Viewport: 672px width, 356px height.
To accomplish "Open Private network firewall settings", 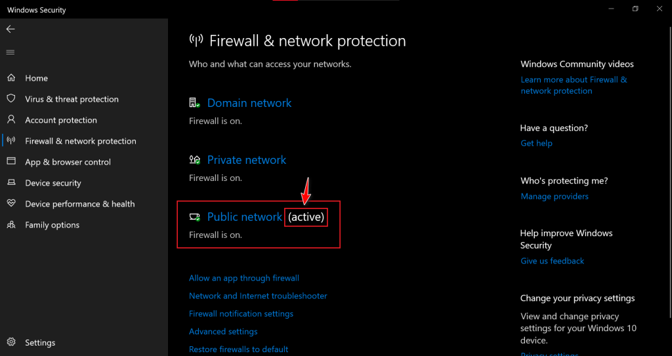I will [x=247, y=160].
